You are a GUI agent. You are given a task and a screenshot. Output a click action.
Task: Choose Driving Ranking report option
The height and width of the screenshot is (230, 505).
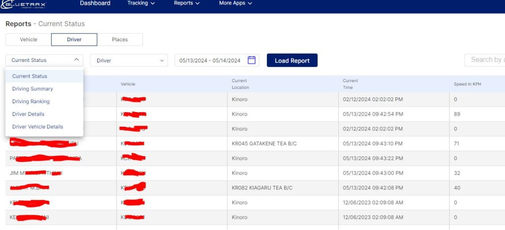(x=31, y=101)
